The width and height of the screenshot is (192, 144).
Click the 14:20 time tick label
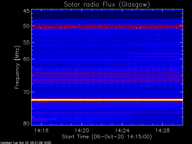82,130
